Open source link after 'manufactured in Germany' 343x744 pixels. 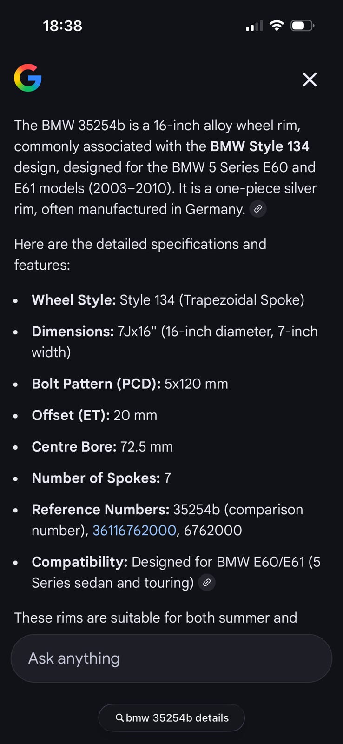258,209
